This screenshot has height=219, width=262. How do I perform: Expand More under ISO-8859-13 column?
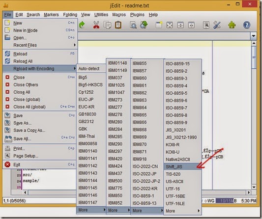click(x=147, y=211)
